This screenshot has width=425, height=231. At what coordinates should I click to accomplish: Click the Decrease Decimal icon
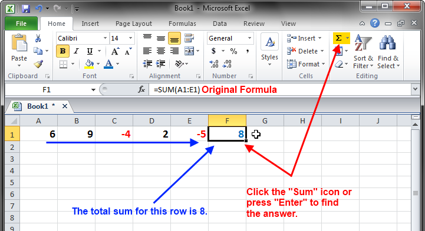227,64
